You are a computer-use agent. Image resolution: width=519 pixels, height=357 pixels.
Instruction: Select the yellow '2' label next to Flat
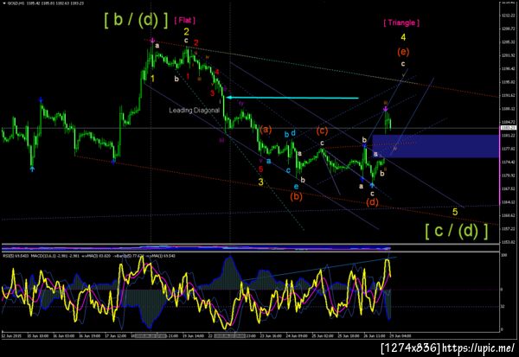(x=187, y=31)
